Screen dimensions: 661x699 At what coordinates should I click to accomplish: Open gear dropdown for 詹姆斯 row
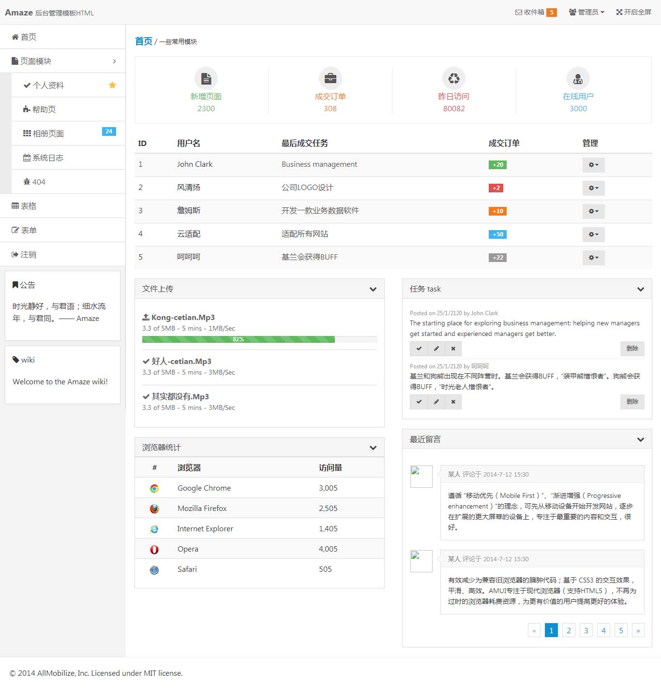point(594,211)
